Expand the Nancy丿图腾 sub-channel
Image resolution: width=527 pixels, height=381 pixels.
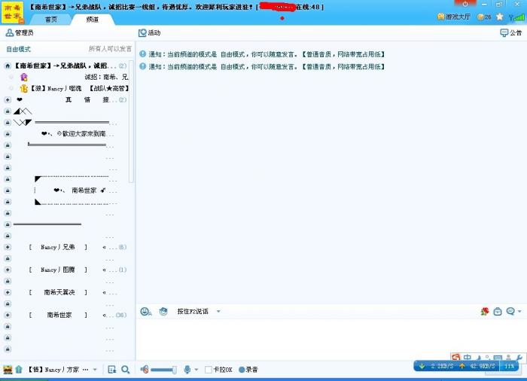point(8,270)
